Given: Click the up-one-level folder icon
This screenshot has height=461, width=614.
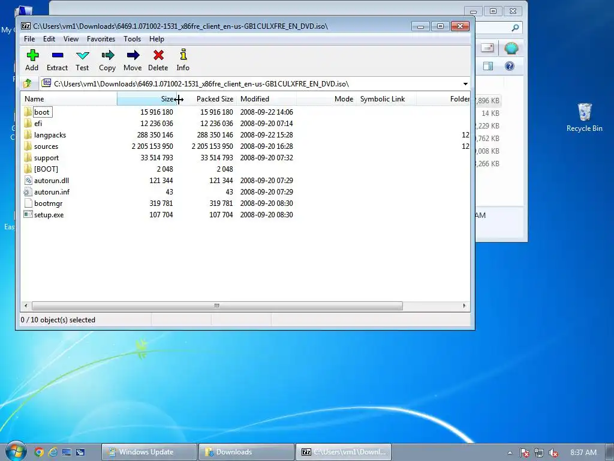Looking at the screenshot, I should click(x=28, y=83).
